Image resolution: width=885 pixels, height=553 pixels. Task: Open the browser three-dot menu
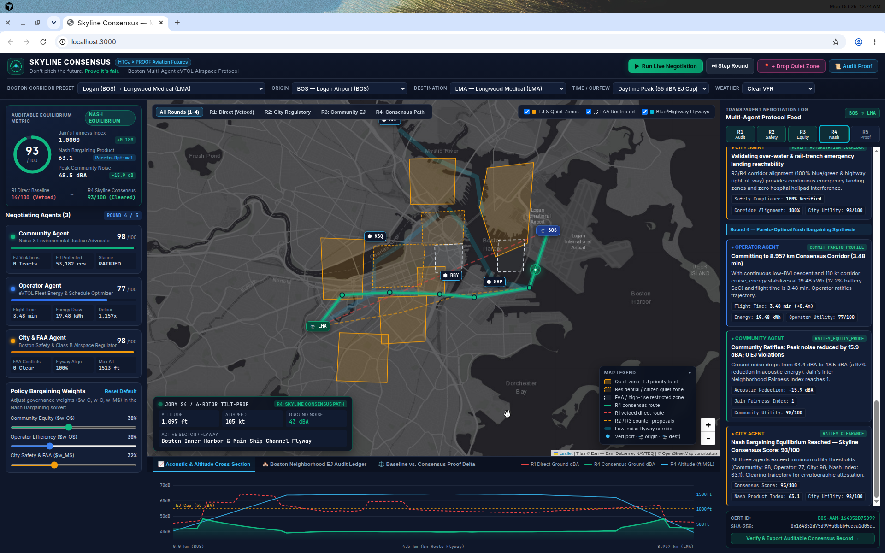coord(875,42)
